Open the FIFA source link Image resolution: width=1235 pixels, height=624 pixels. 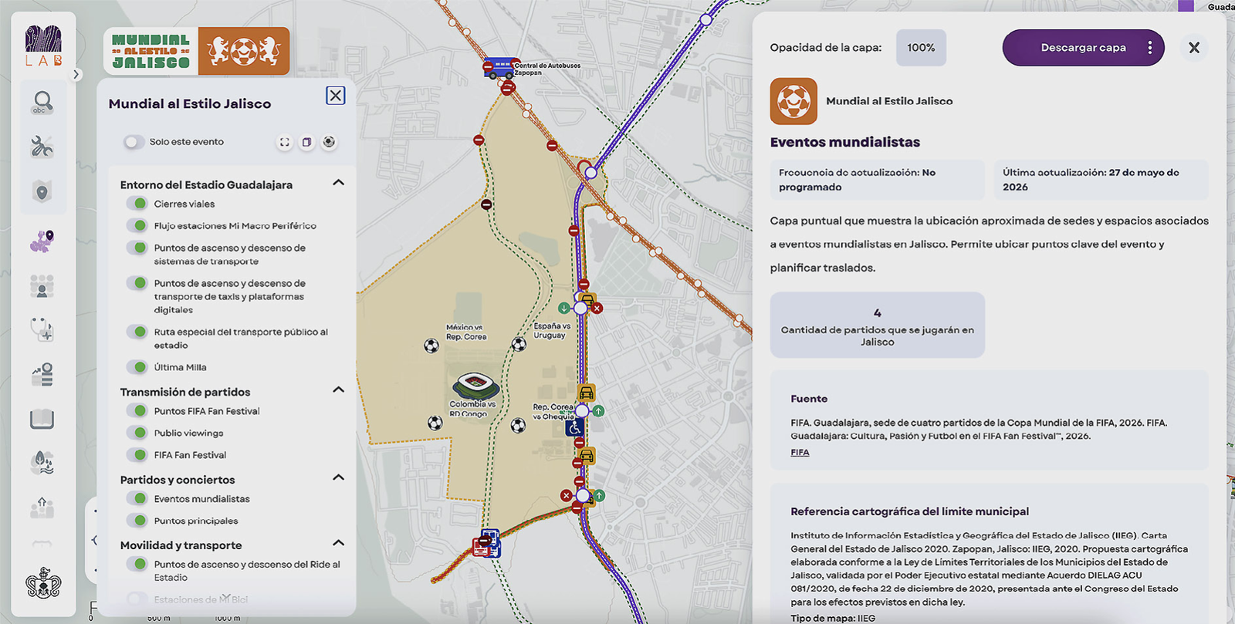pyautogui.click(x=800, y=453)
